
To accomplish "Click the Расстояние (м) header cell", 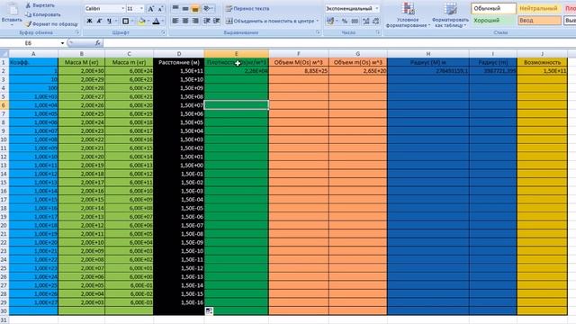I will click(179, 62).
